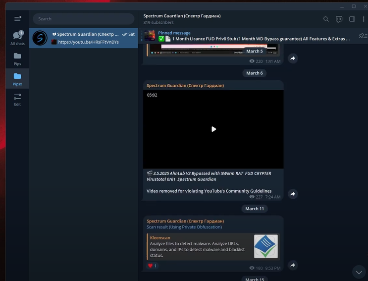This screenshot has height=281, width=368.
Task: Forward the Kleenscan scan result message
Action: tap(293, 265)
